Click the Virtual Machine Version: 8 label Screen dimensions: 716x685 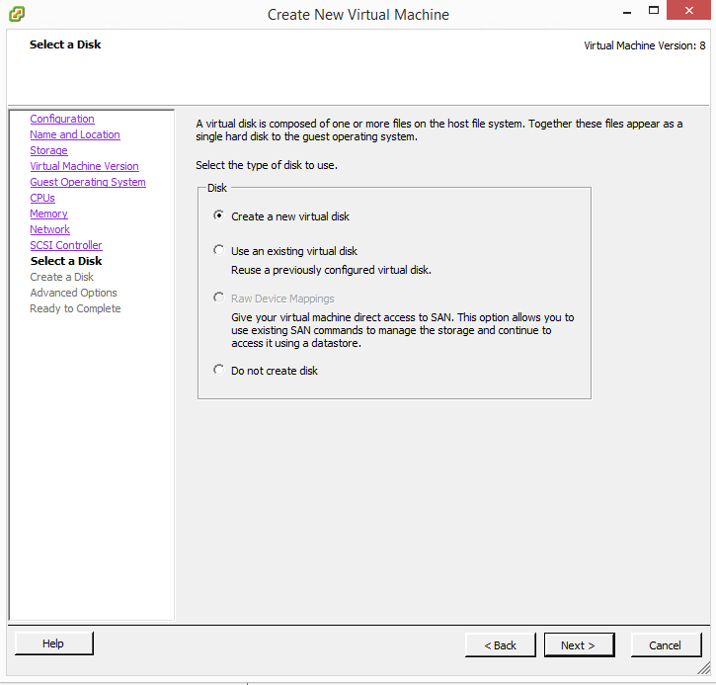644,45
